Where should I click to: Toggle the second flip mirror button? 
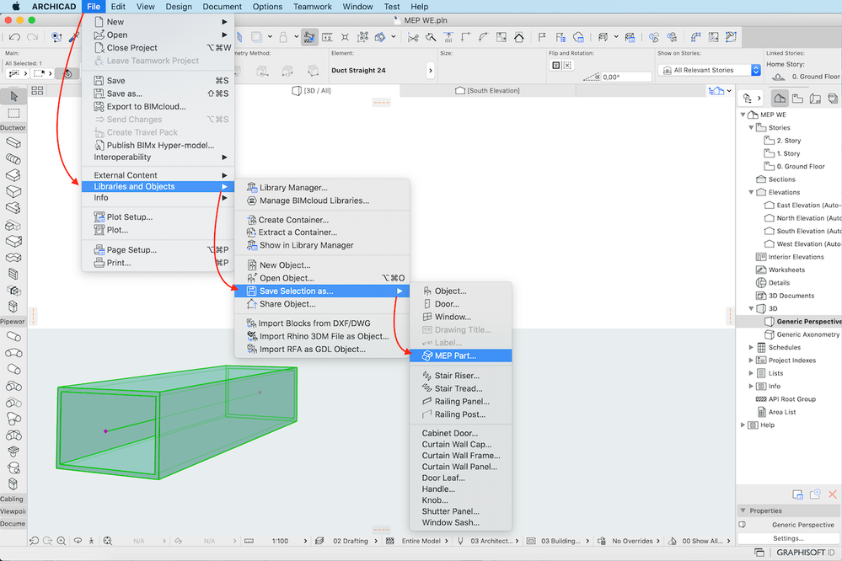567,66
